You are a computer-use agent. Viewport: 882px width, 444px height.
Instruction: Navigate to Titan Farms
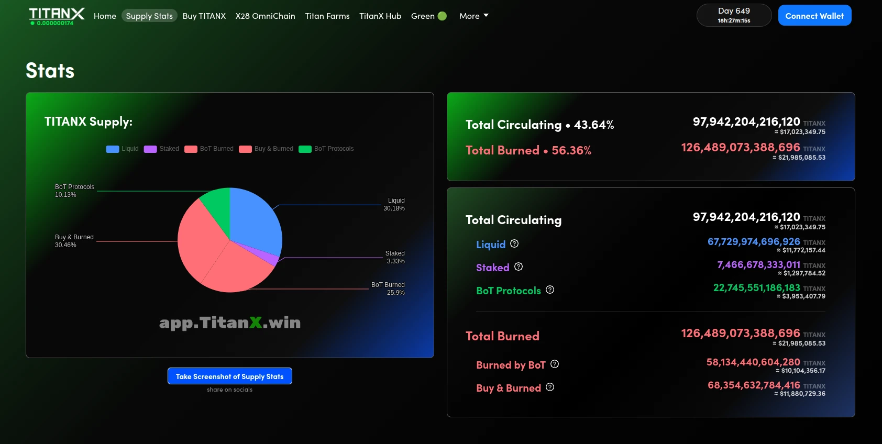(327, 16)
